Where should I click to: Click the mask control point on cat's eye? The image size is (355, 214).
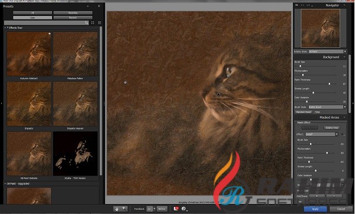click(x=228, y=76)
